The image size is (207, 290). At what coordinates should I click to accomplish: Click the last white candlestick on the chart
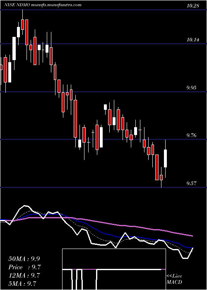[x=166, y=159]
